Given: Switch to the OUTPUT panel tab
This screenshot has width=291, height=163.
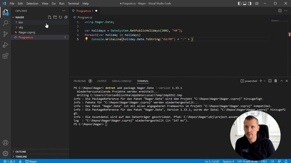Looking at the screenshot, I should pos(102,81).
